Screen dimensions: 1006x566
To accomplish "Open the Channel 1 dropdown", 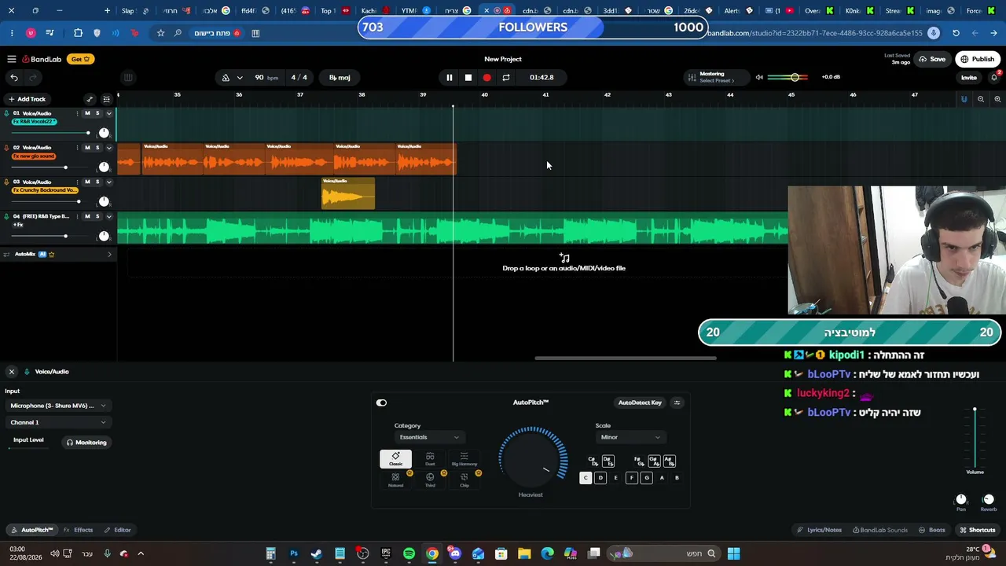I will (x=58, y=422).
